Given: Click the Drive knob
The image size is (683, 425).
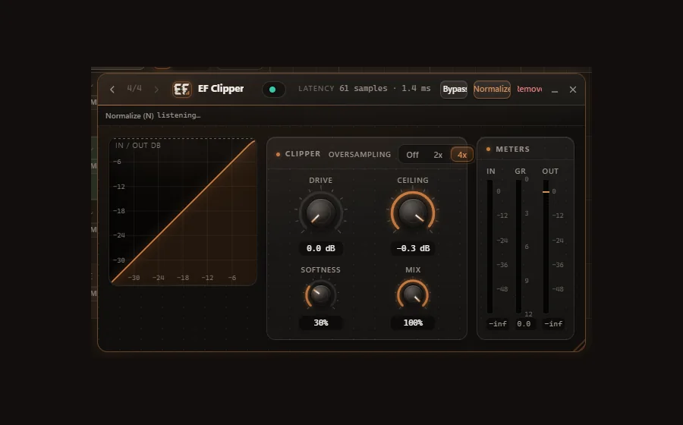Looking at the screenshot, I should pyautogui.click(x=320, y=212).
